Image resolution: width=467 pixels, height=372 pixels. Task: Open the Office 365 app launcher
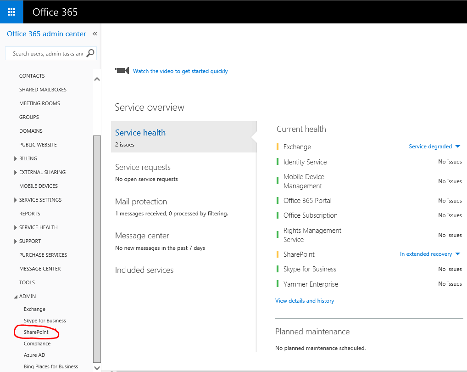[11, 12]
